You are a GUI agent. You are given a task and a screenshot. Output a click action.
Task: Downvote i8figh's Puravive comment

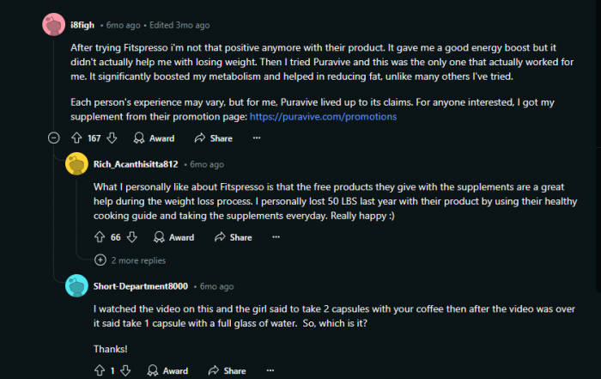[x=112, y=138]
